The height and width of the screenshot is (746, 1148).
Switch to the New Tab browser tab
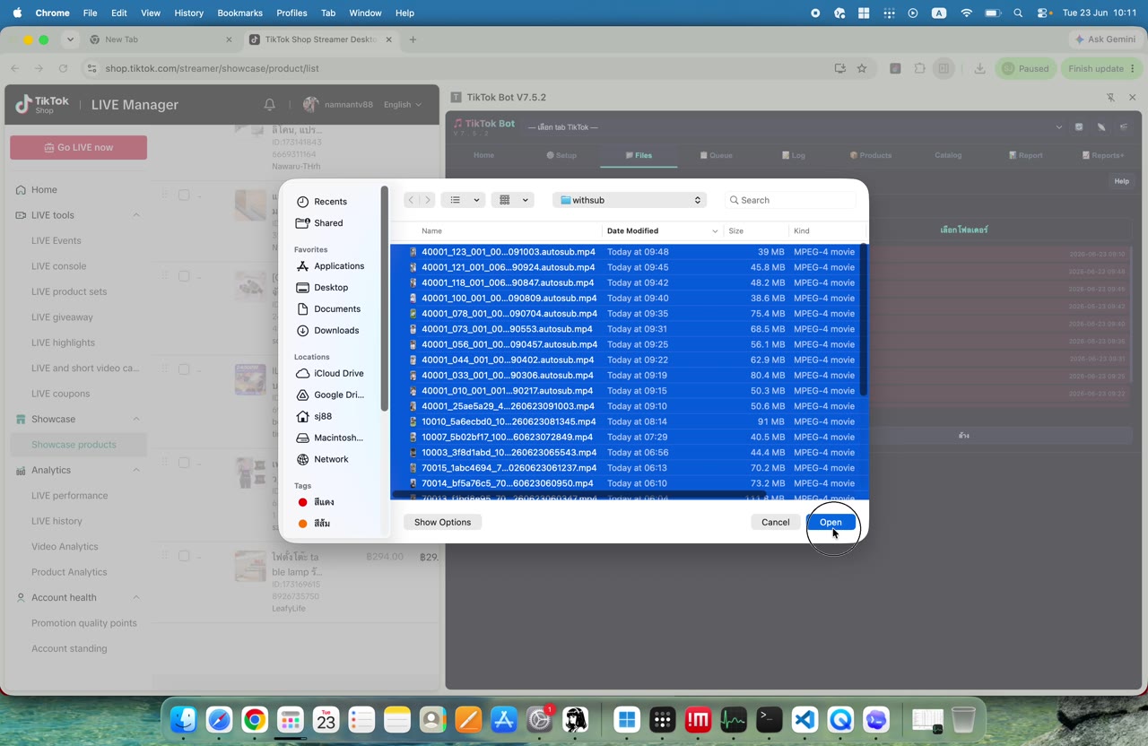(x=160, y=39)
